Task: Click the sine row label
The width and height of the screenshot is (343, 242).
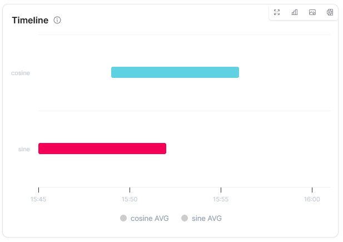Action: 24,149
